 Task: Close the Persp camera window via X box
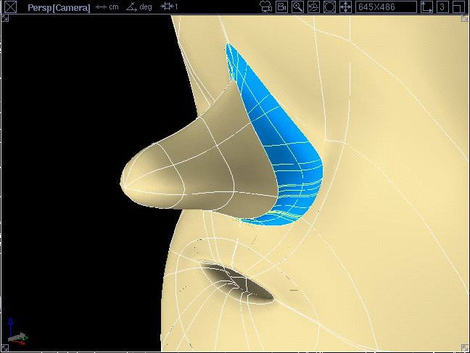pos(10,7)
